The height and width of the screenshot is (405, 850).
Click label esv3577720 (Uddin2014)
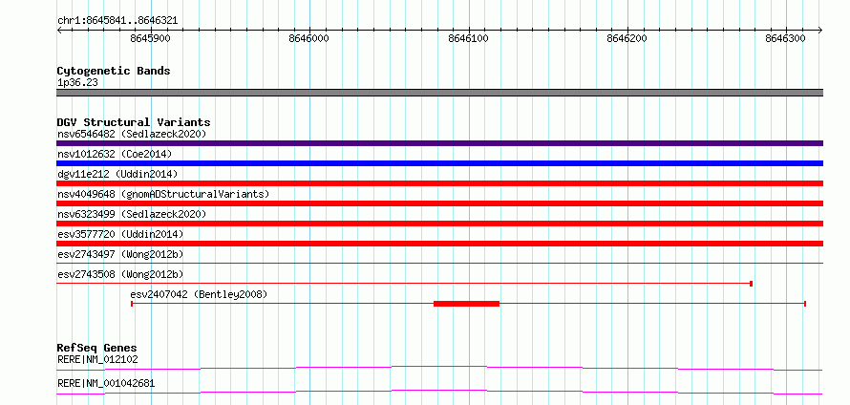[120, 234]
